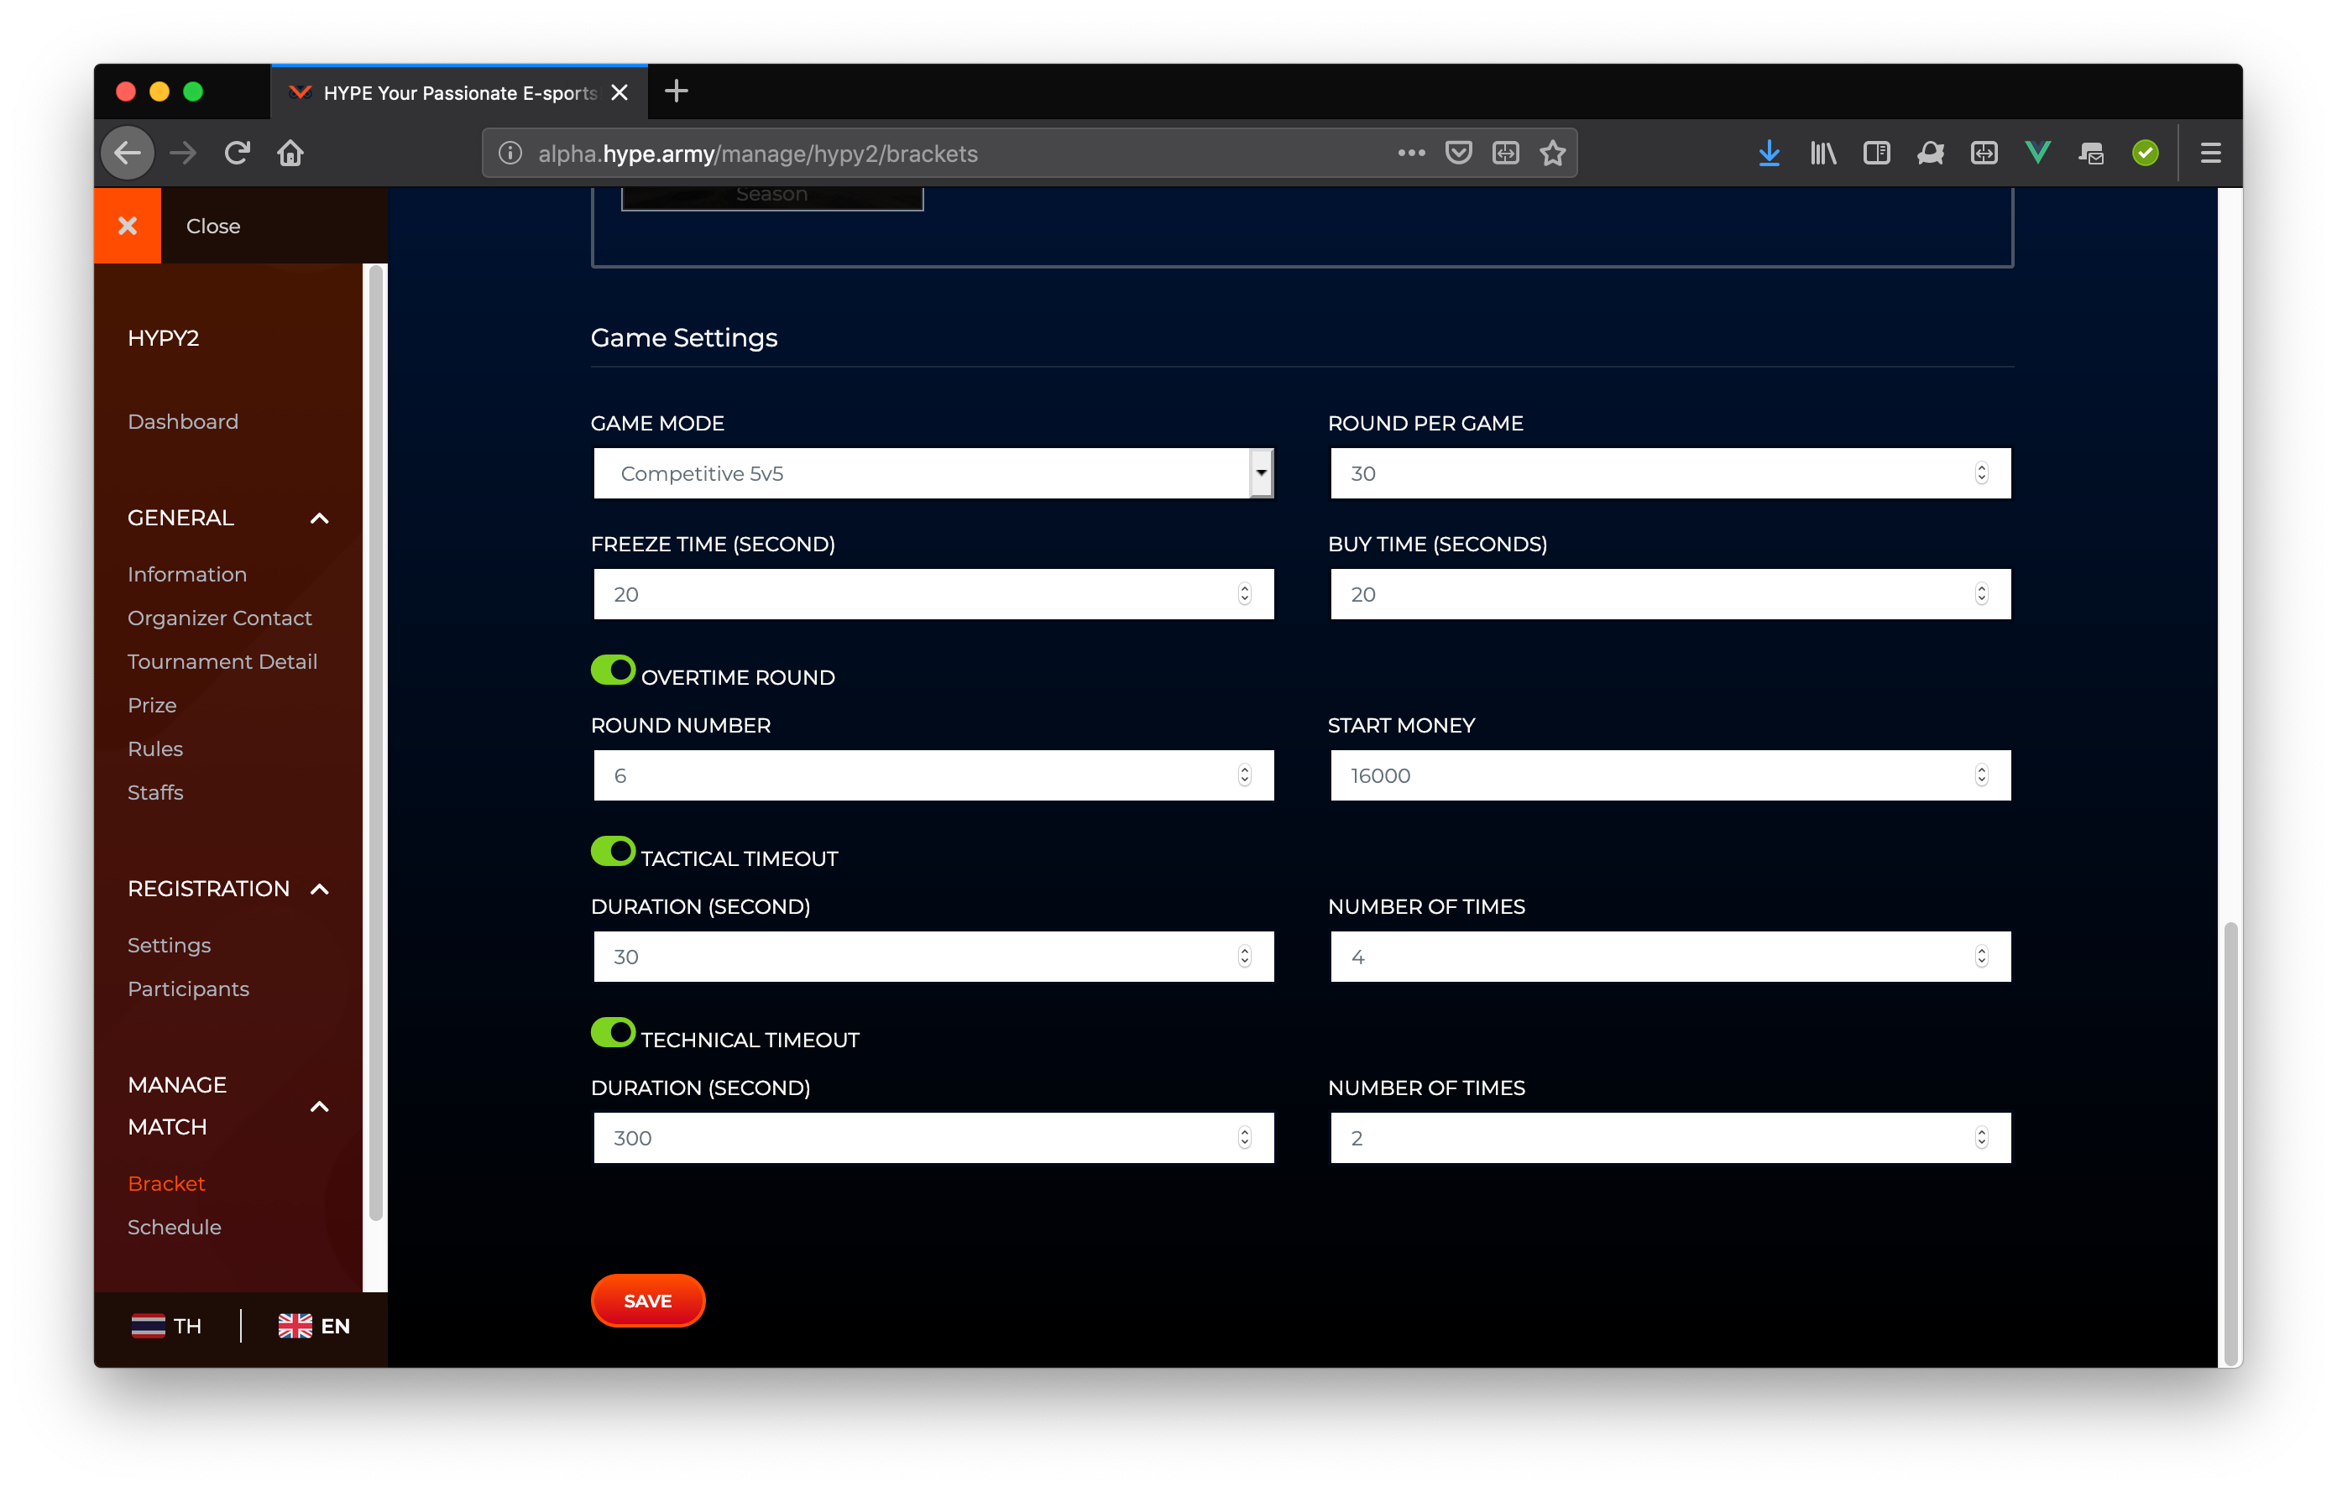Focus the Freeze Time input field
Viewport: 2337px width, 1492px height.
point(933,594)
